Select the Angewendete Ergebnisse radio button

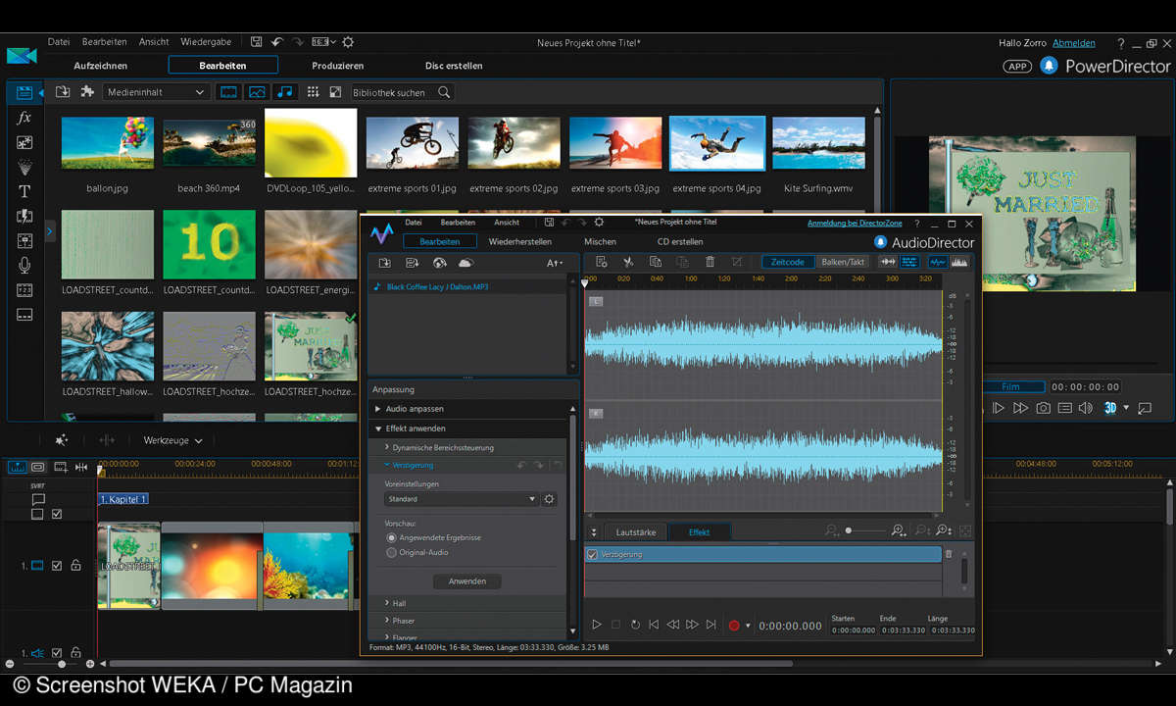tap(392, 537)
